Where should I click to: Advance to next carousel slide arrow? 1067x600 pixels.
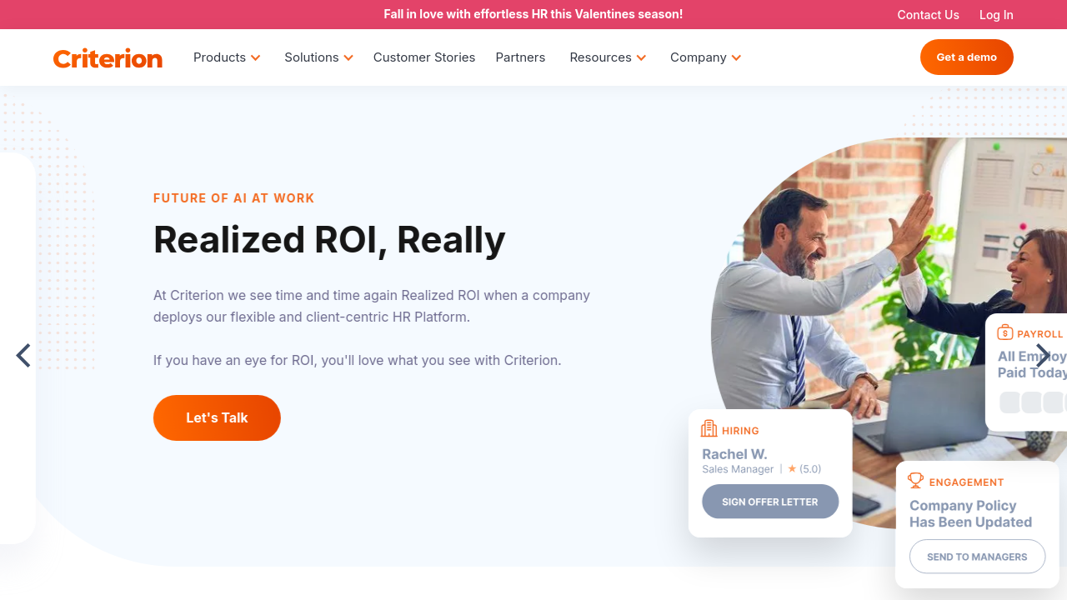tap(1042, 356)
